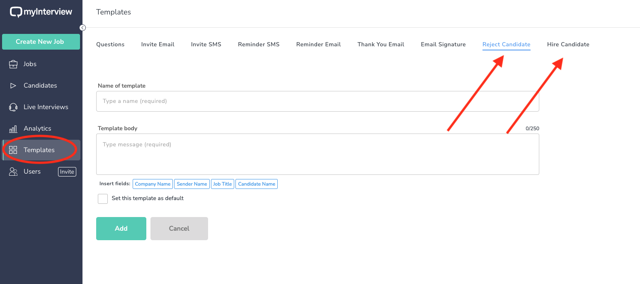This screenshot has width=640, height=284.
Task: Click the Invite button beside Users
Action: pyautogui.click(x=67, y=172)
